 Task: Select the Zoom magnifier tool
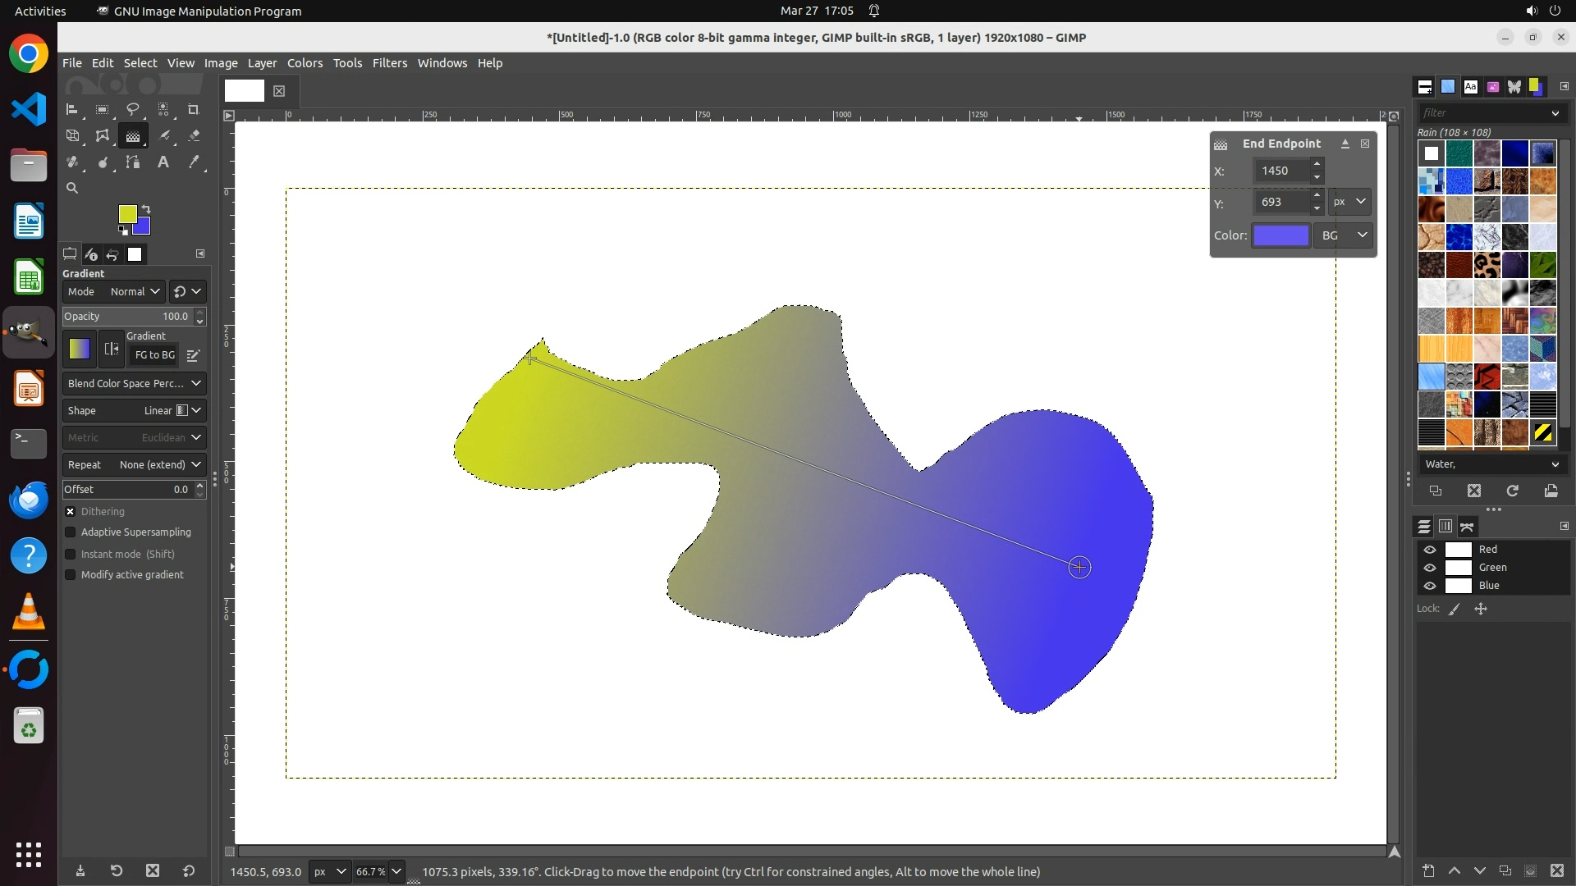pyautogui.click(x=72, y=189)
